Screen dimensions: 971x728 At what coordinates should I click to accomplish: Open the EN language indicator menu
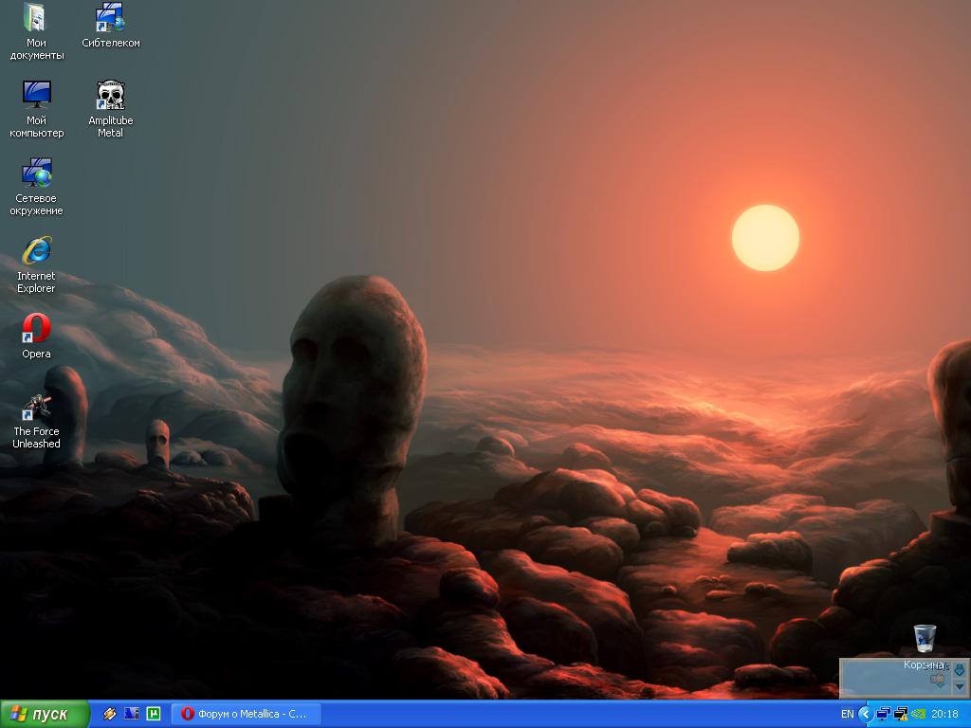click(847, 714)
